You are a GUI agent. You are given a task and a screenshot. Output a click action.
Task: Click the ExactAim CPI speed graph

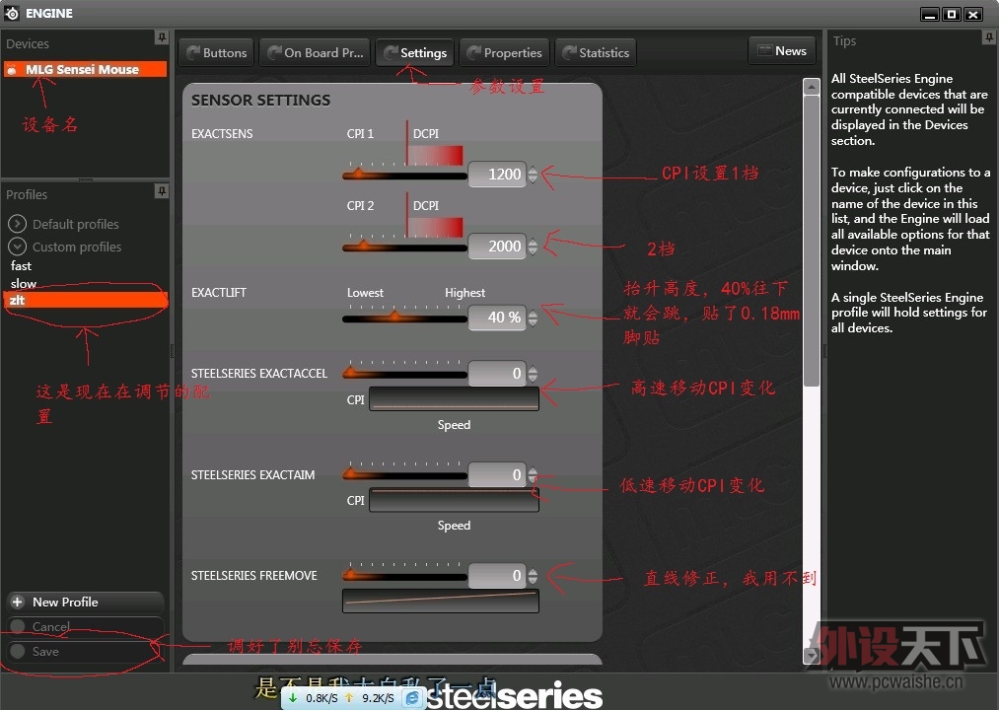[454, 500]
